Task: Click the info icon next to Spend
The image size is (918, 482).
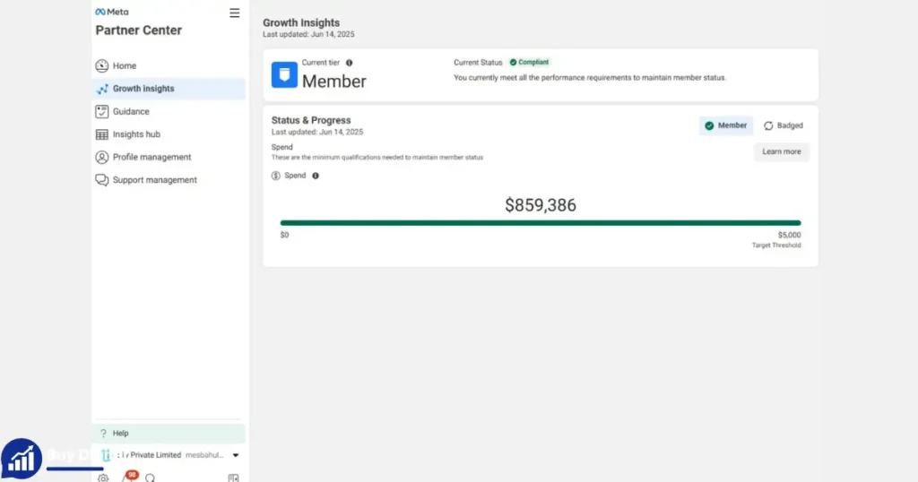Action: (x=316, y=176)
